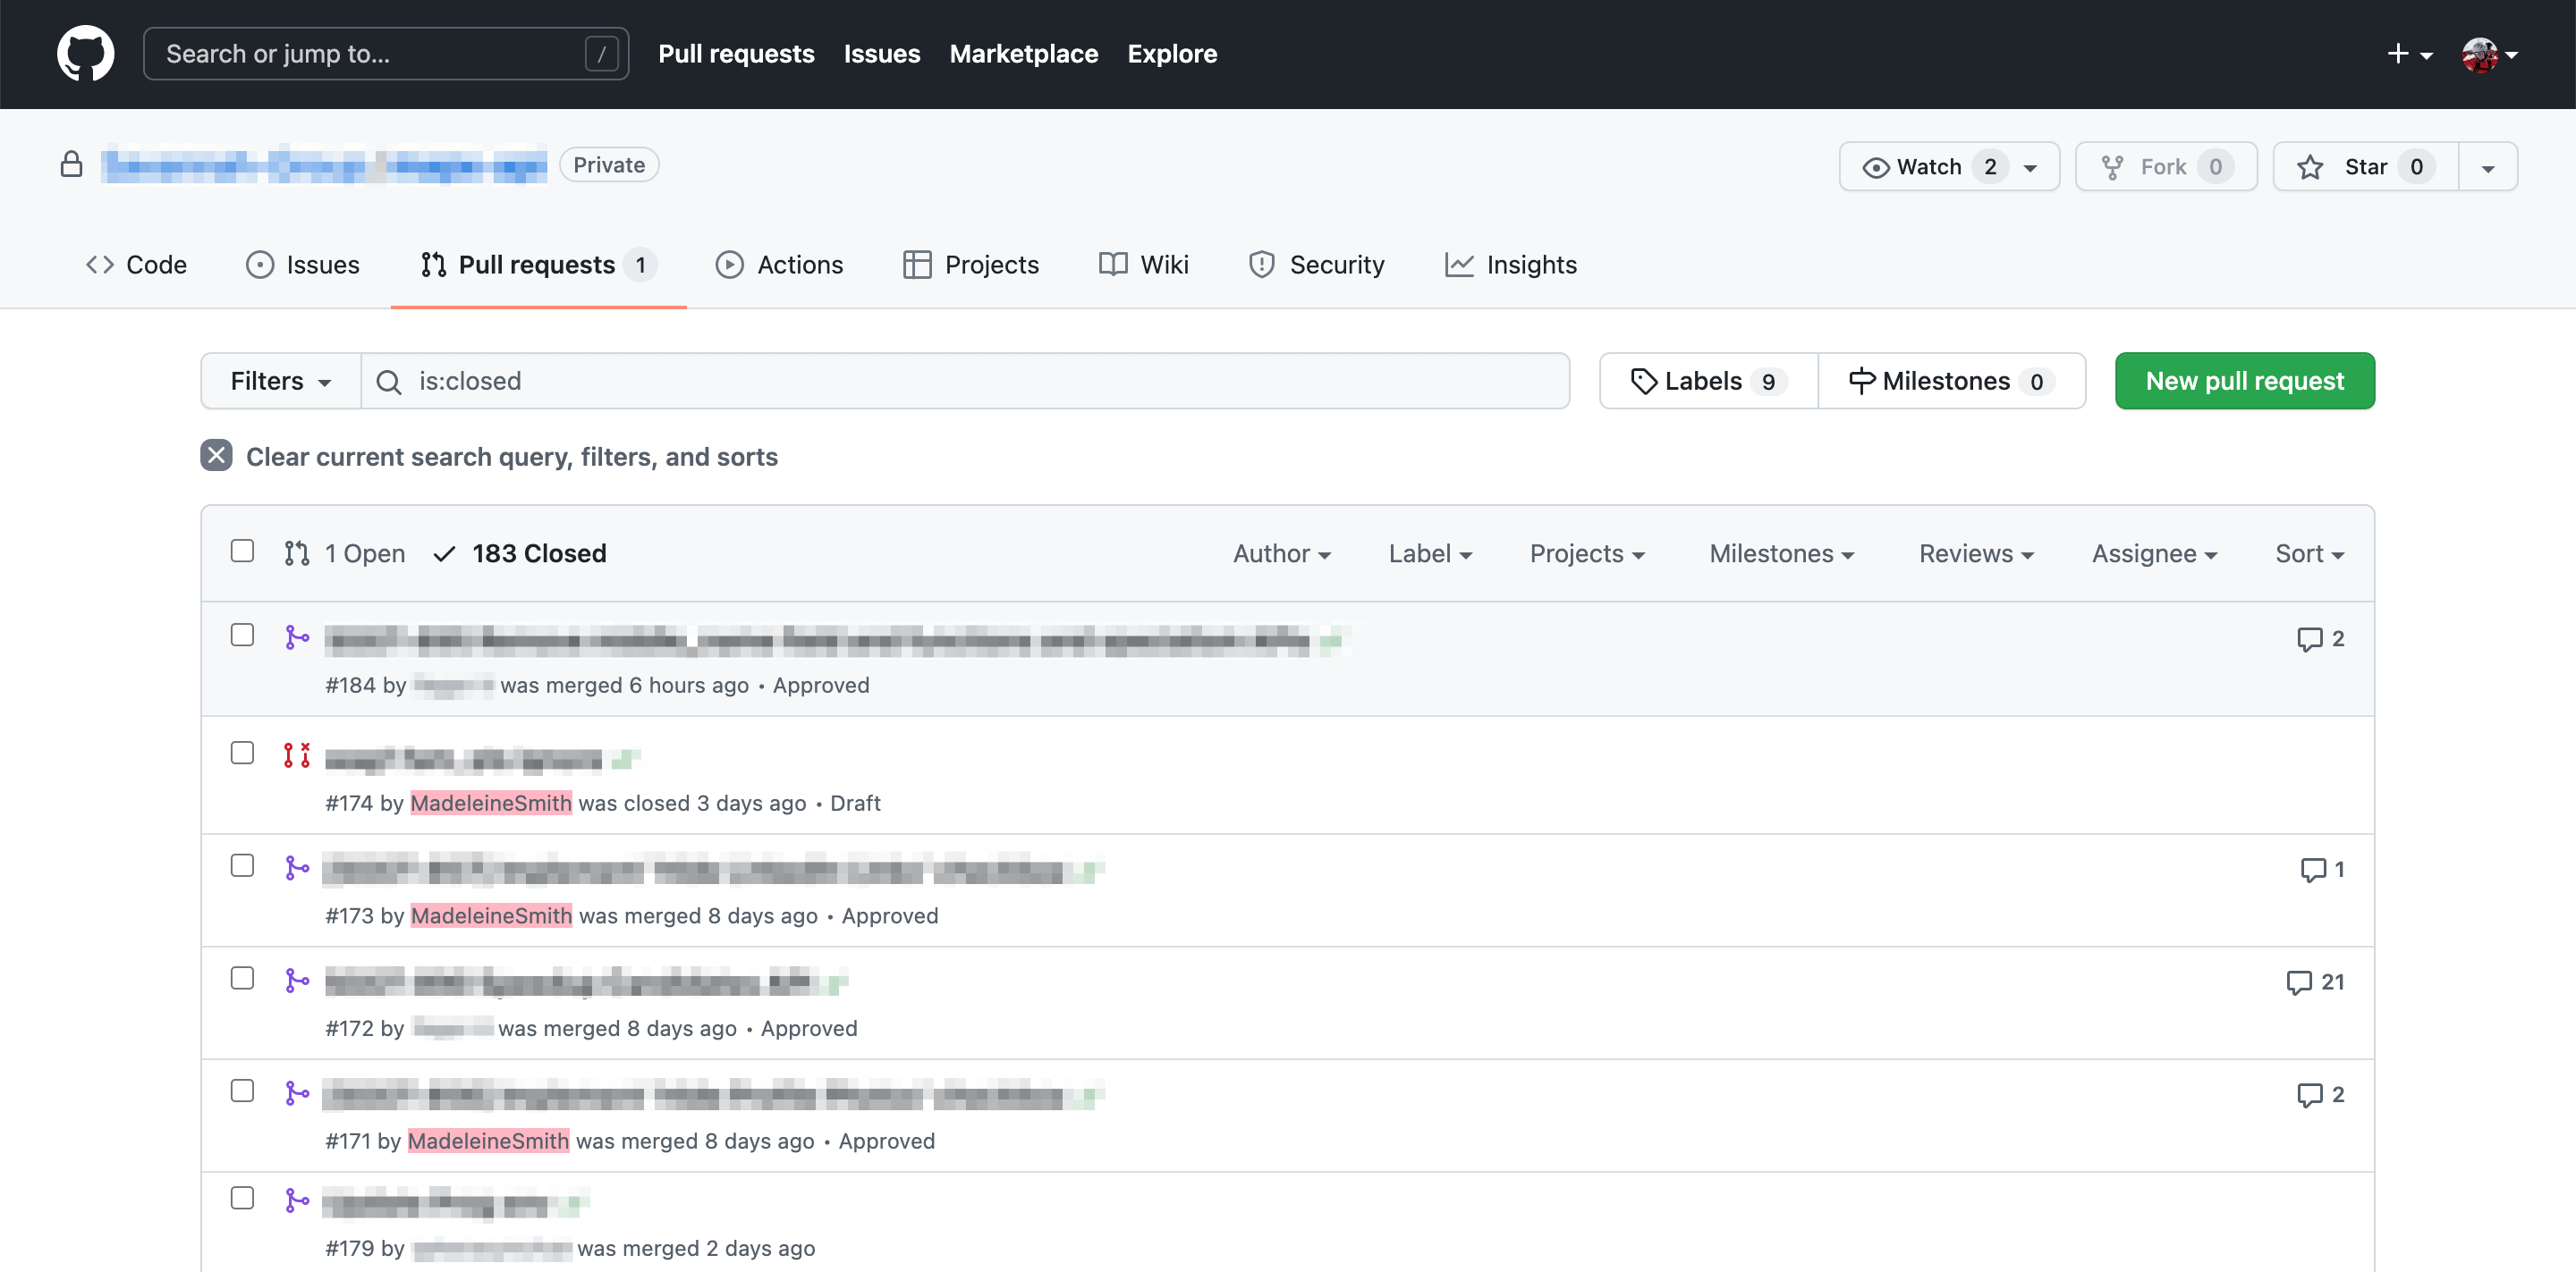Check the checkbox next to PR #184
This screenshot has height=1272, width=2576.
click(x=242, y=635)
